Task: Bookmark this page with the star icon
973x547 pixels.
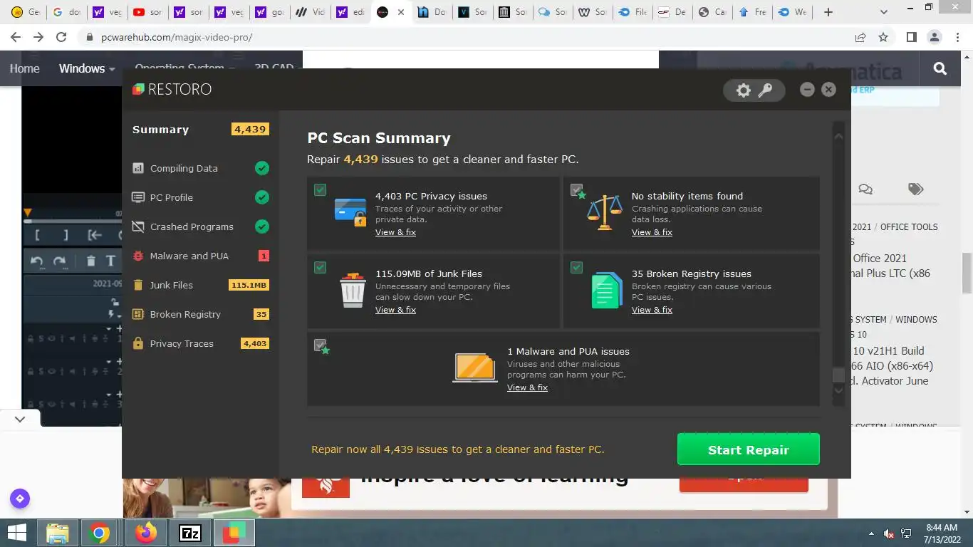Action: (x=883, y=37)
